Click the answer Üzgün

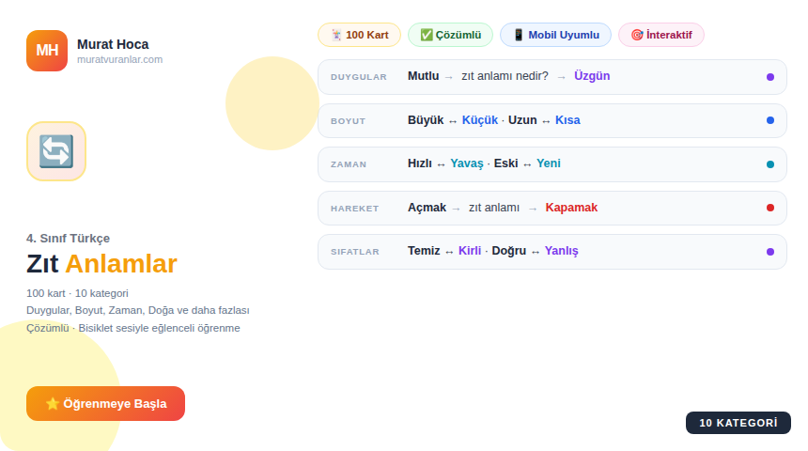pyautogui.click(x=592, y=76)
